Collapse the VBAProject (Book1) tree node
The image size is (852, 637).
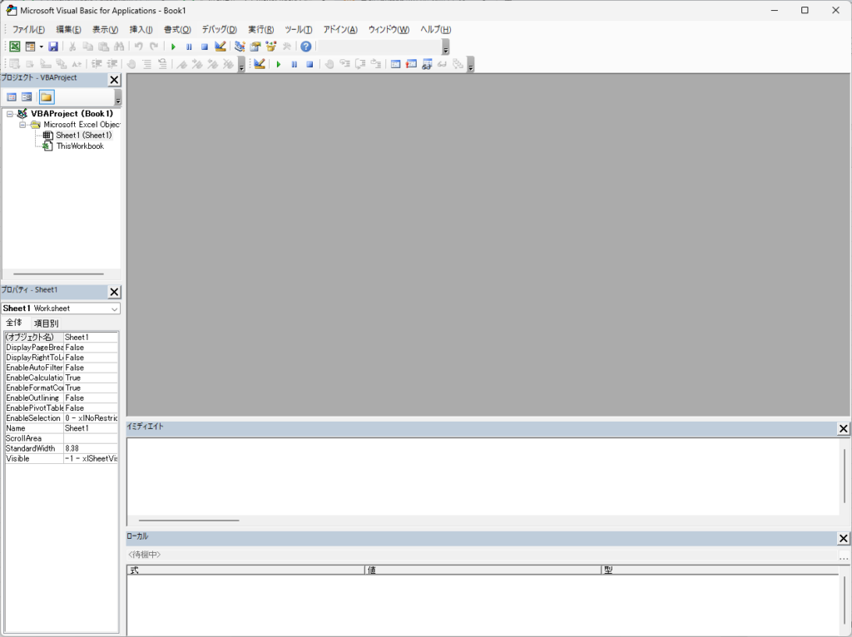coord(8,113)
